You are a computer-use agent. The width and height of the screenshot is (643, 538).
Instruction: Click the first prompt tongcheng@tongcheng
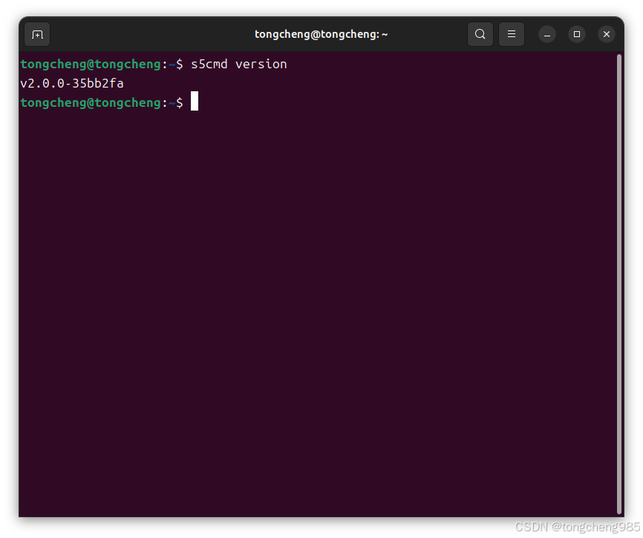(x=91, y=65)
